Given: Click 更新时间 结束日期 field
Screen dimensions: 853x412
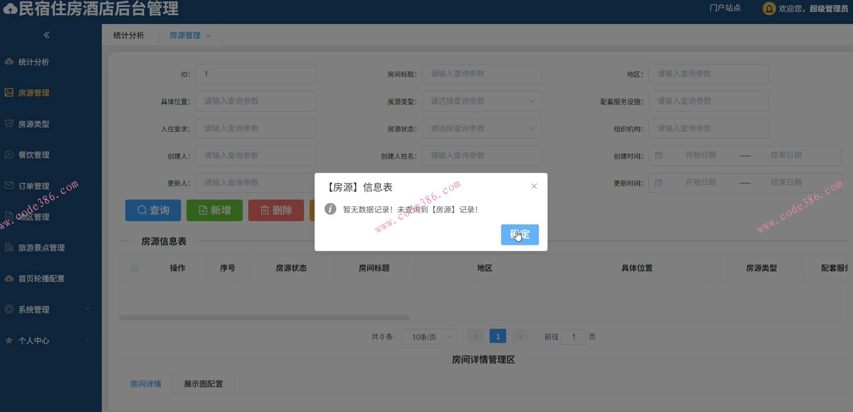Looking at the screenshot, I should tap(786, 183).
